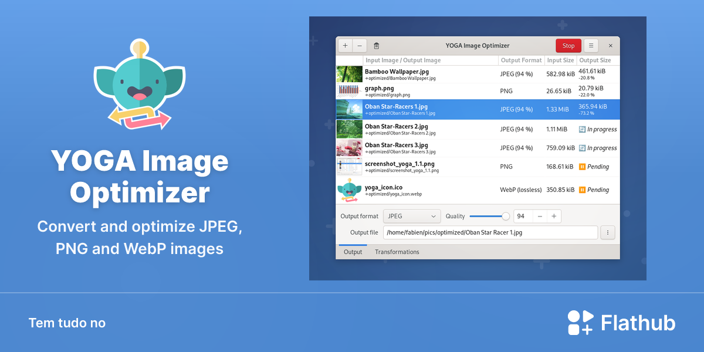Open the Output format JPEG dropdown
Viewport: 704px width, 352px height.
pyautogui.click(x=412, y=216)
